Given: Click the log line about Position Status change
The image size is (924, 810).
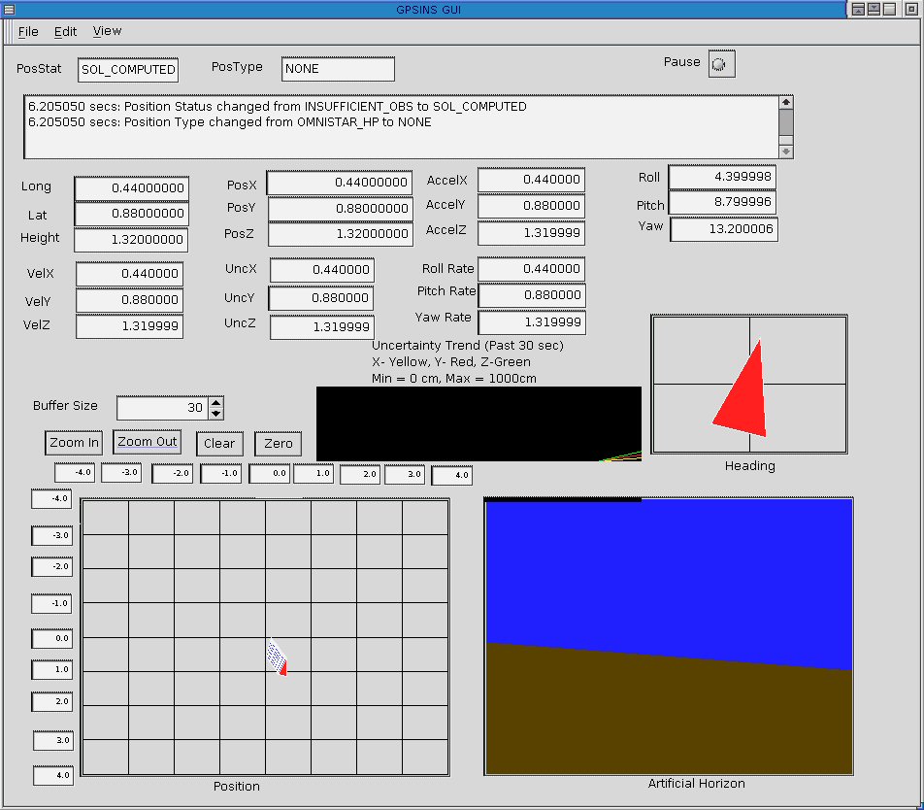Looking at the screenshot, I should [278, 107].
